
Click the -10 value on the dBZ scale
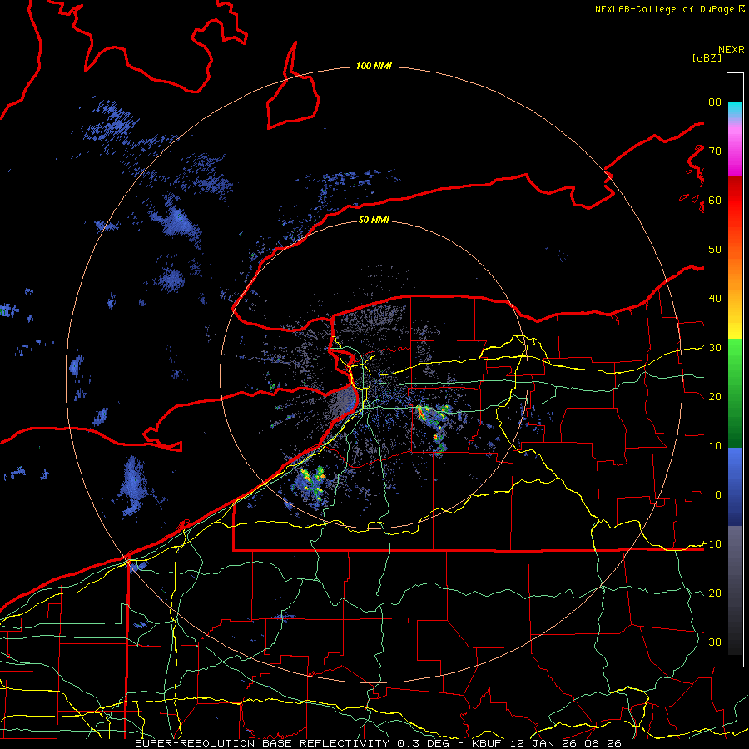pos(712,543)
